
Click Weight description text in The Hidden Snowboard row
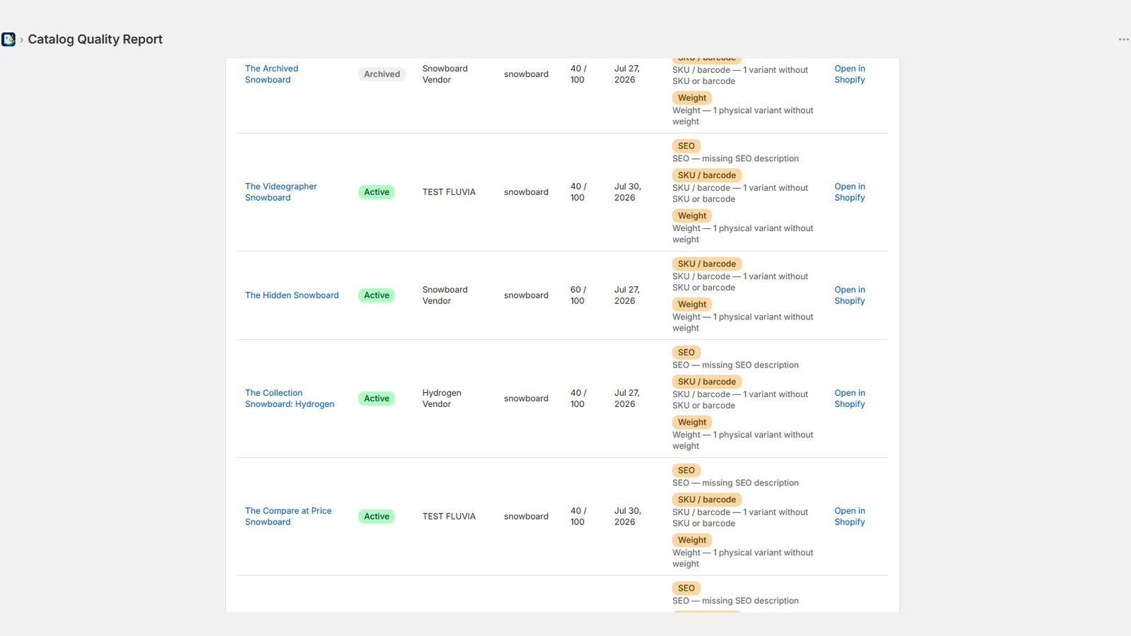pos(742,323)
